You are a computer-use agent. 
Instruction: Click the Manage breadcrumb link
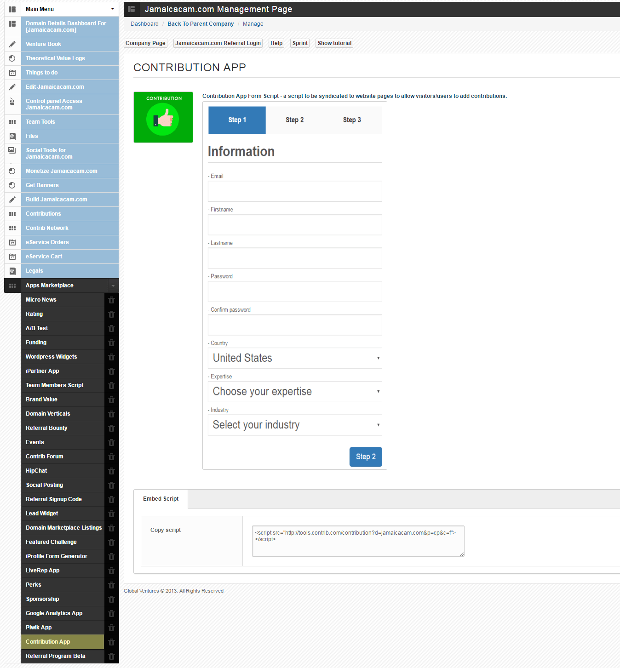tap(253, 24)
